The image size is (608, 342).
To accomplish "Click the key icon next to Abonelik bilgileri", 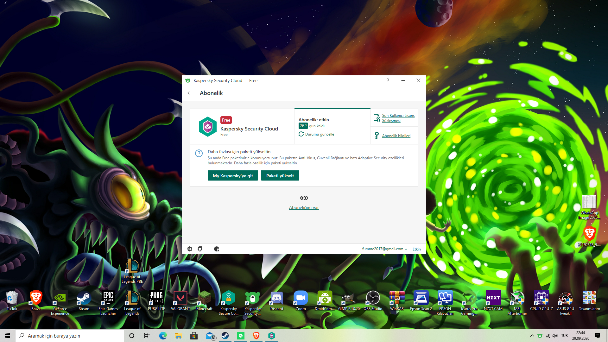I will (x=377, y=136).
